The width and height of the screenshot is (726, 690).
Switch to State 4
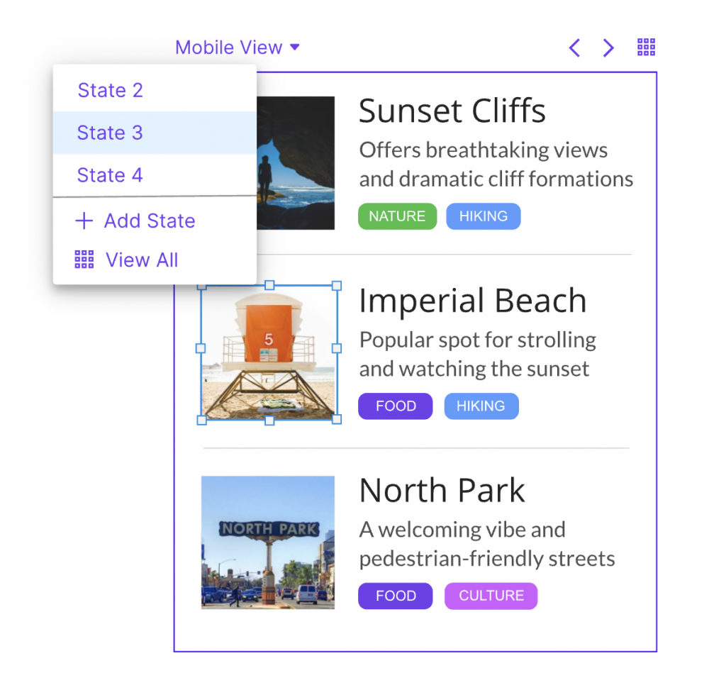tap(110, 175)
